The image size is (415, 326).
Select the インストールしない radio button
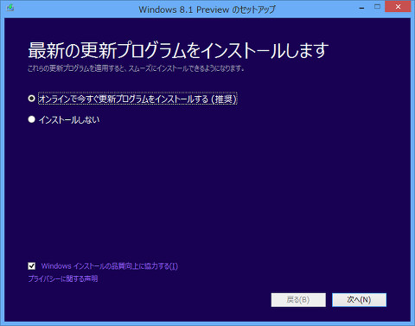tap(31, 119)
